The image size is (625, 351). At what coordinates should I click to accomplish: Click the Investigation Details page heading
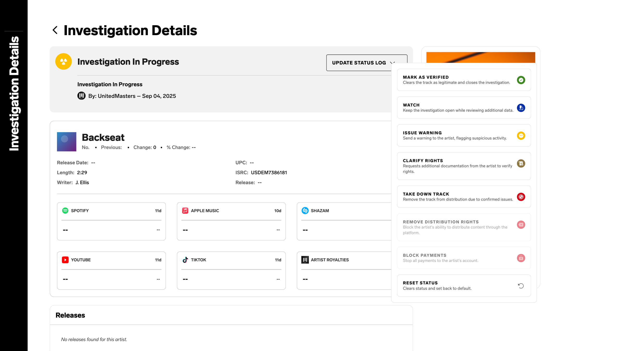(x=130, y=30)
